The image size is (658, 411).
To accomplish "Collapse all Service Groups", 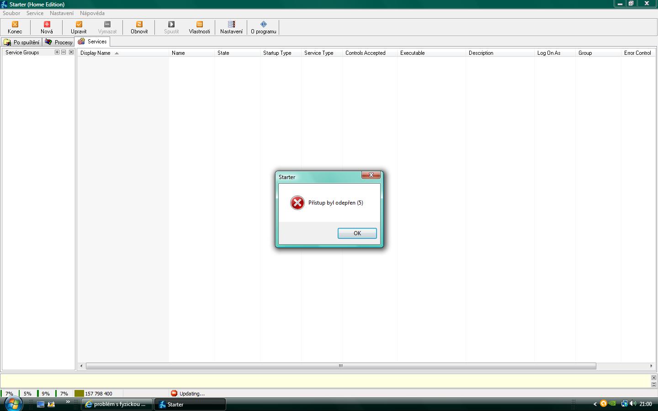I will tap(64, 52).
